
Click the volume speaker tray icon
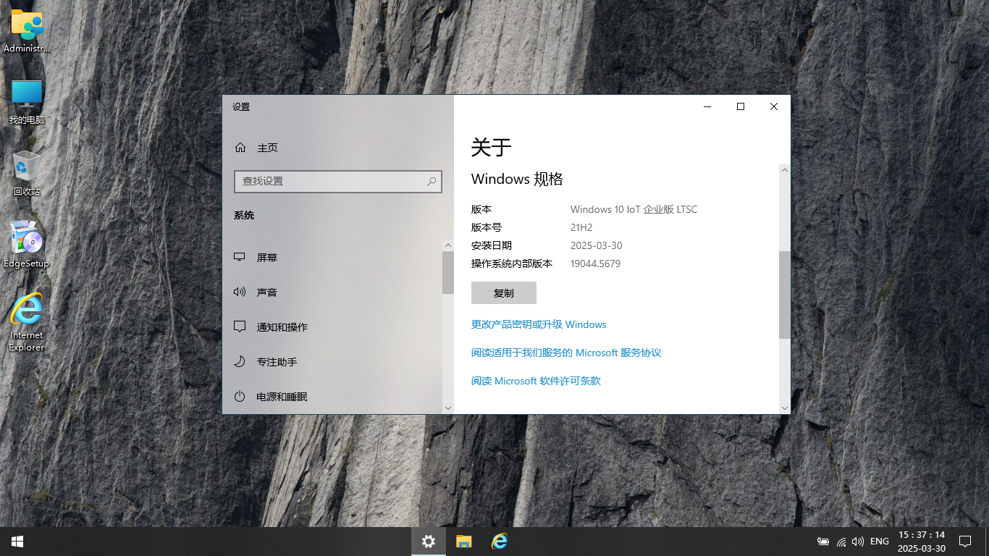tap(858, 542)
